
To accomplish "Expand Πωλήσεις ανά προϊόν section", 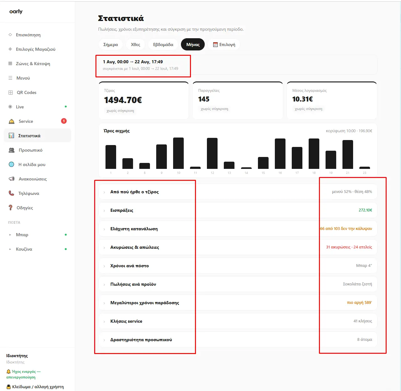I will click(238, 284).
